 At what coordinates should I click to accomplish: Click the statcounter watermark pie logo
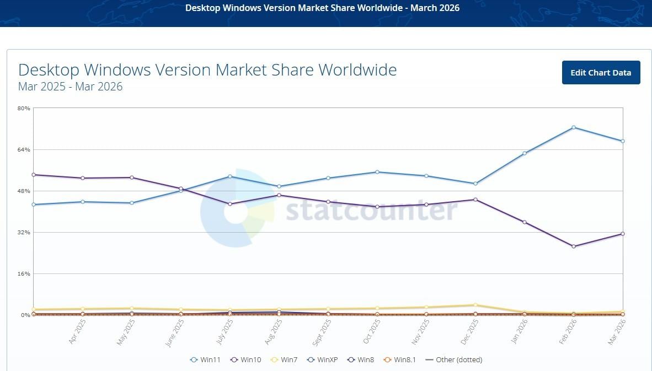[237, 208]
